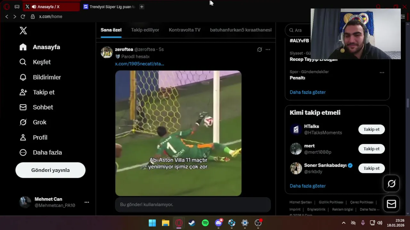Switch to batuhanfurkan5 kıraathanesi tab
The image size is (410, 230).
pyautogui.click(x=241, y=30)
